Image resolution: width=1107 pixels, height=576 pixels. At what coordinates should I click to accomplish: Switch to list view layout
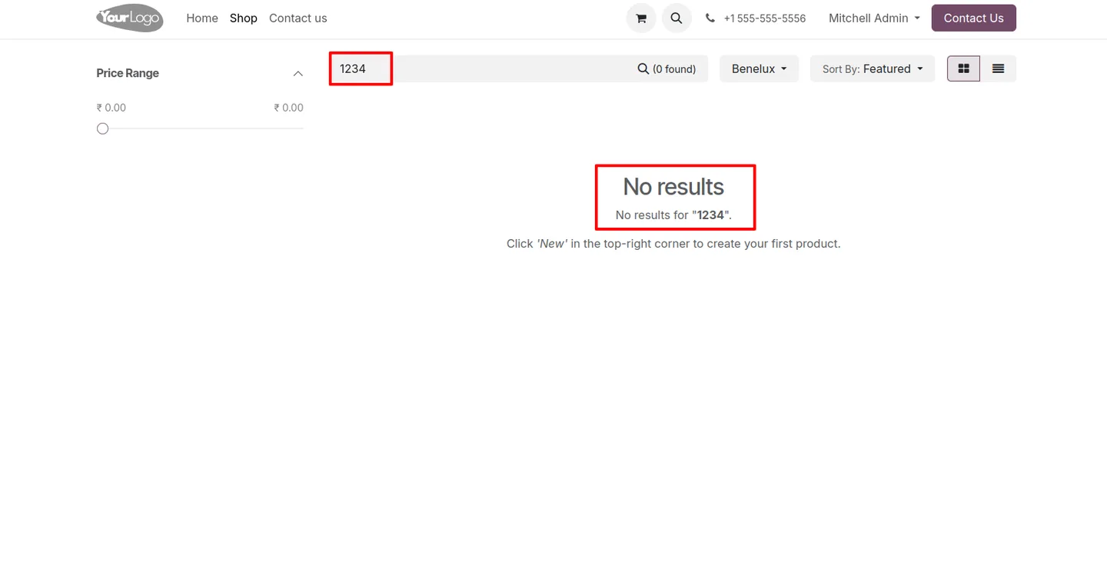[x=998, y=68]
